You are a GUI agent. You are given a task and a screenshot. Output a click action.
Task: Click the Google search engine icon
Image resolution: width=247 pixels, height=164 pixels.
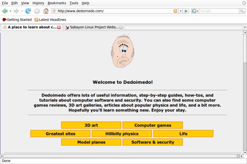(194, 11)
